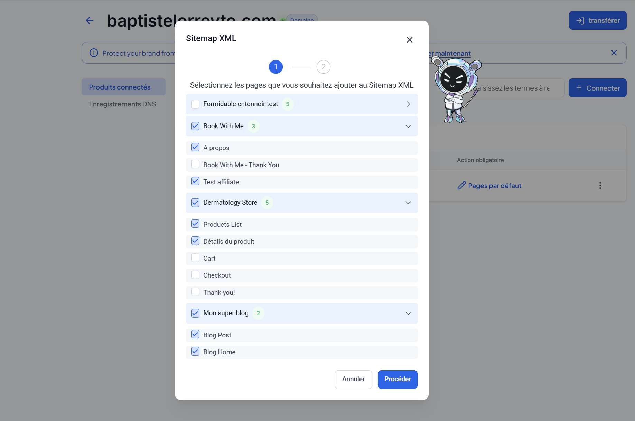This screenshot has width=635, height=421.
Task: Select the Produits connectés tab
Action: click(x=120, y=87)
